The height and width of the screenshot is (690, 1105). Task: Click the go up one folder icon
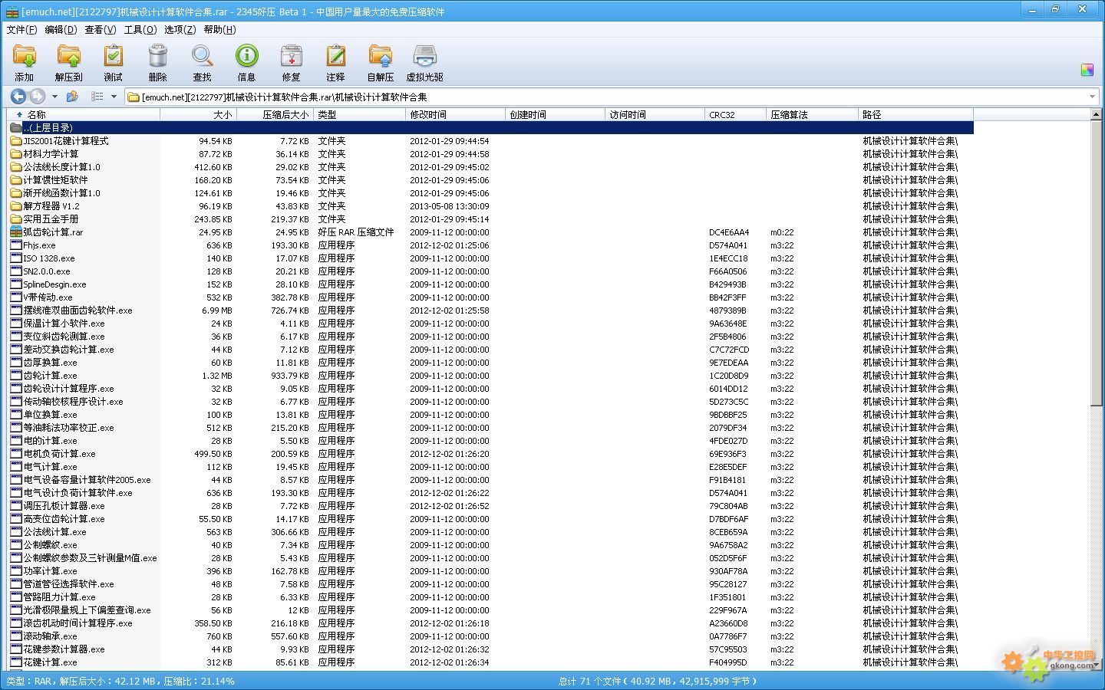pos(72,97)
